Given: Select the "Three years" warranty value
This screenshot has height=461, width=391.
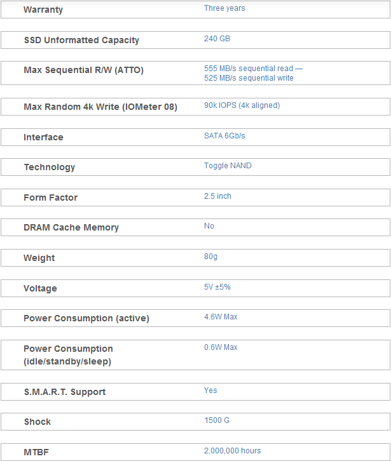Looking at the screenshot, I should (x=224, y=8).
